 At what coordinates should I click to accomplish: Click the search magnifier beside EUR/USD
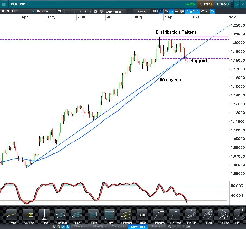(x=29, y=4)
